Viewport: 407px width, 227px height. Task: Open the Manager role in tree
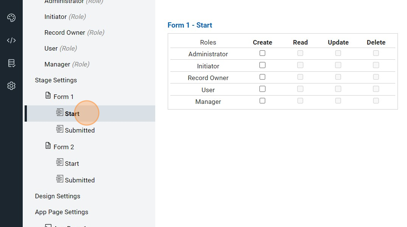57,64
